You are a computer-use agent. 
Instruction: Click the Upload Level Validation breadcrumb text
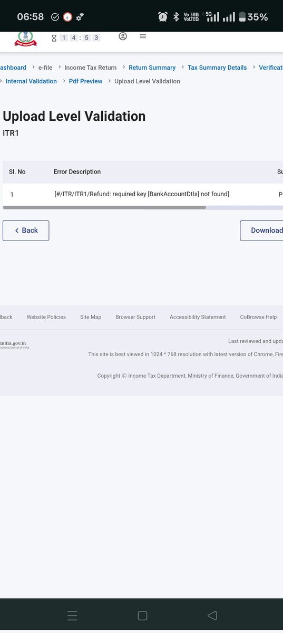pos(147,81)
